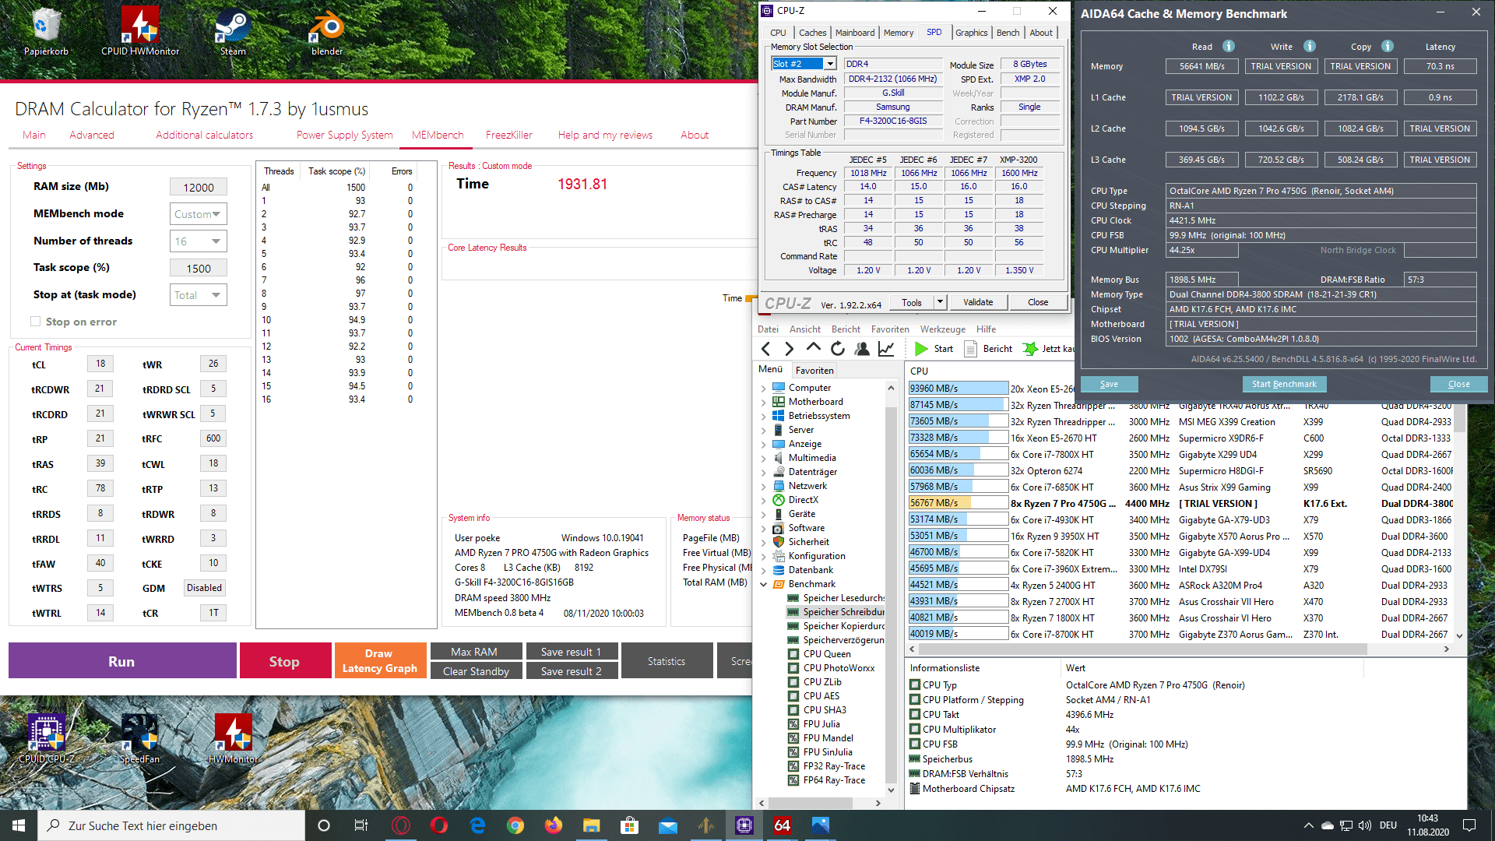This screenshot has width=1495, height=841.
Task: Click Draw Latency Graph button
Action: pos(380,661)
